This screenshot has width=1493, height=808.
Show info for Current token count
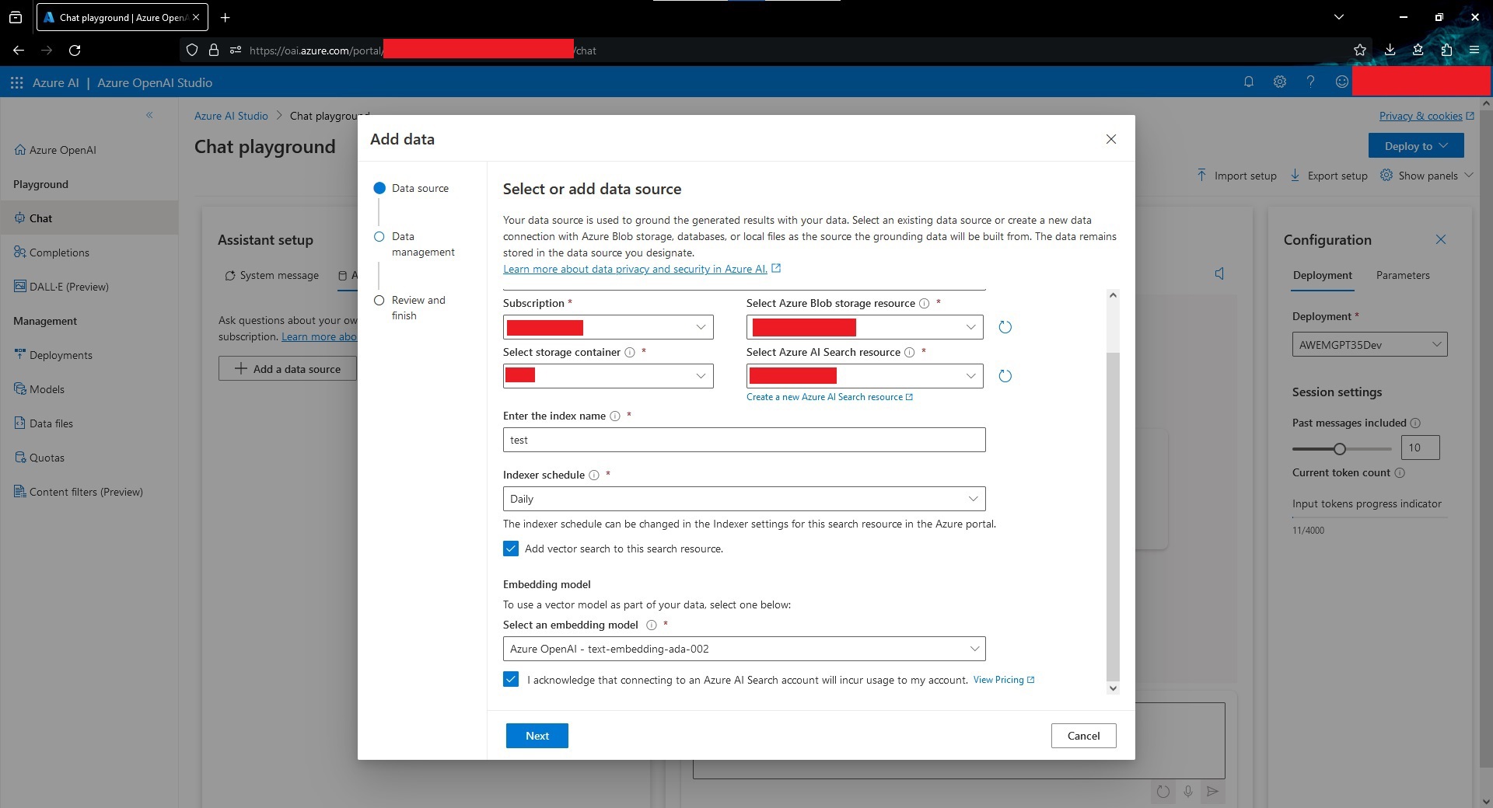[x=1400, y=473]
